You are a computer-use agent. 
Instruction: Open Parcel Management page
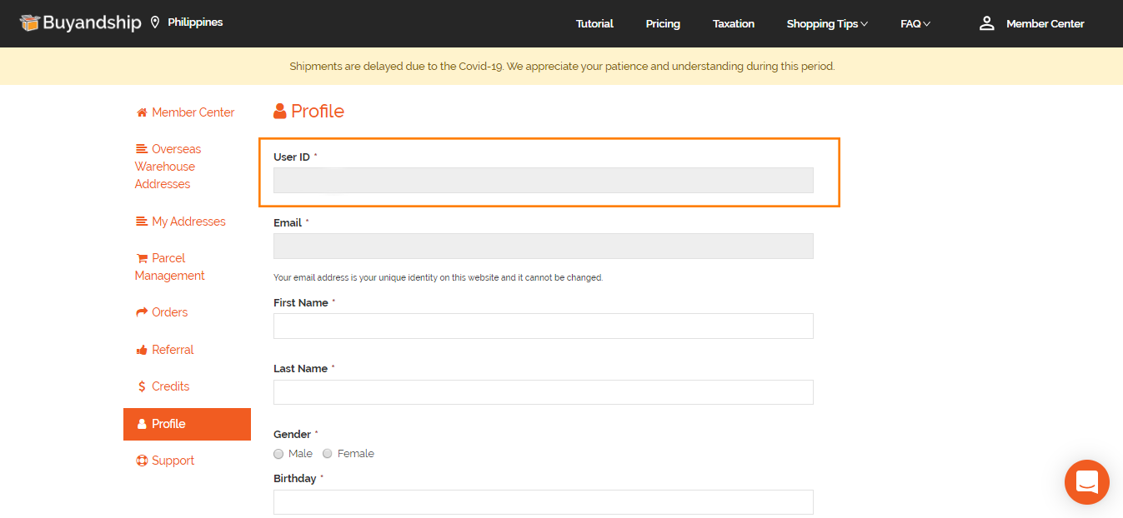point(170,266)
